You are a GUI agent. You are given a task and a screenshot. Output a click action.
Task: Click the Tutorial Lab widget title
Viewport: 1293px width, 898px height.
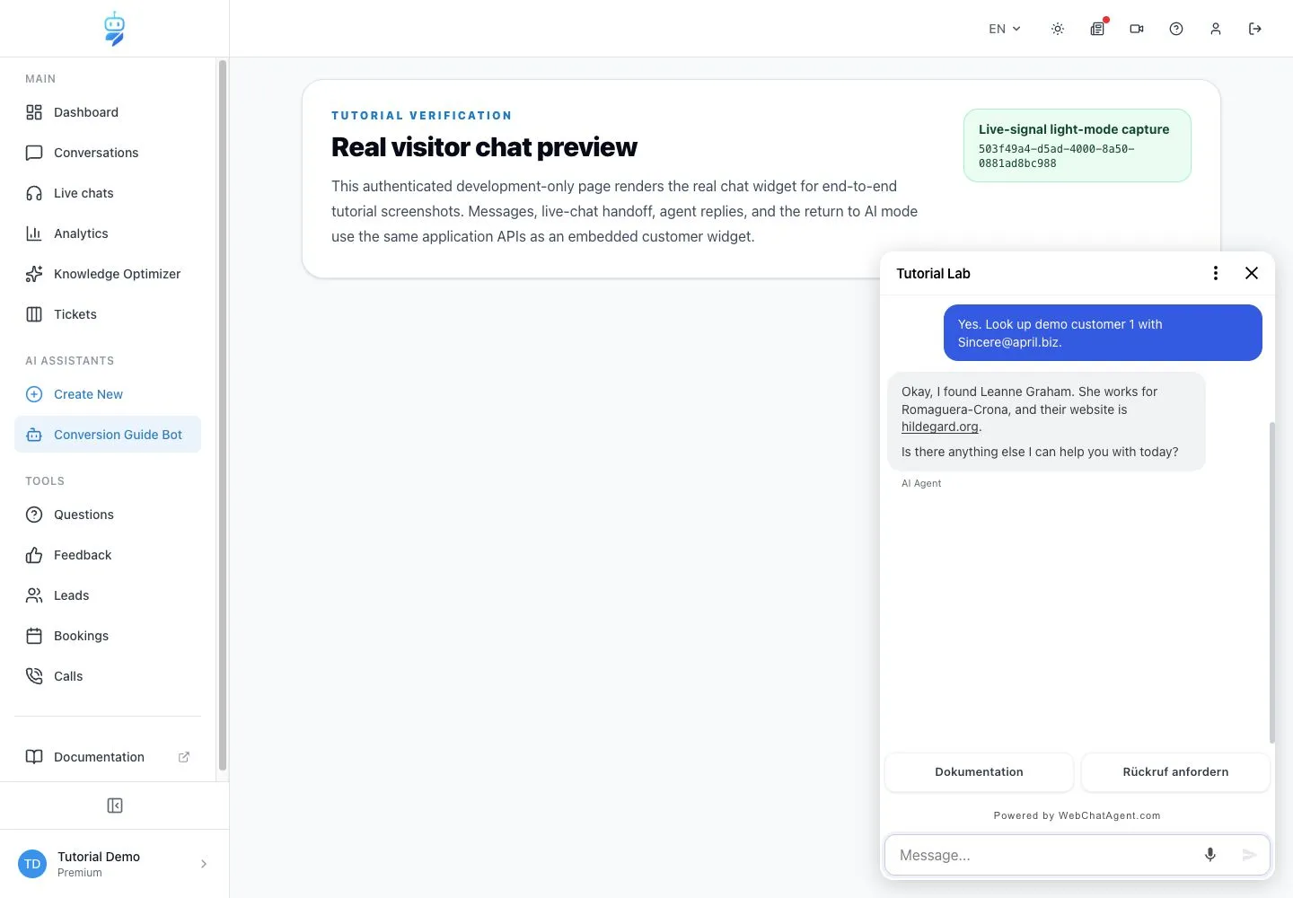click(x=933, y=274)
